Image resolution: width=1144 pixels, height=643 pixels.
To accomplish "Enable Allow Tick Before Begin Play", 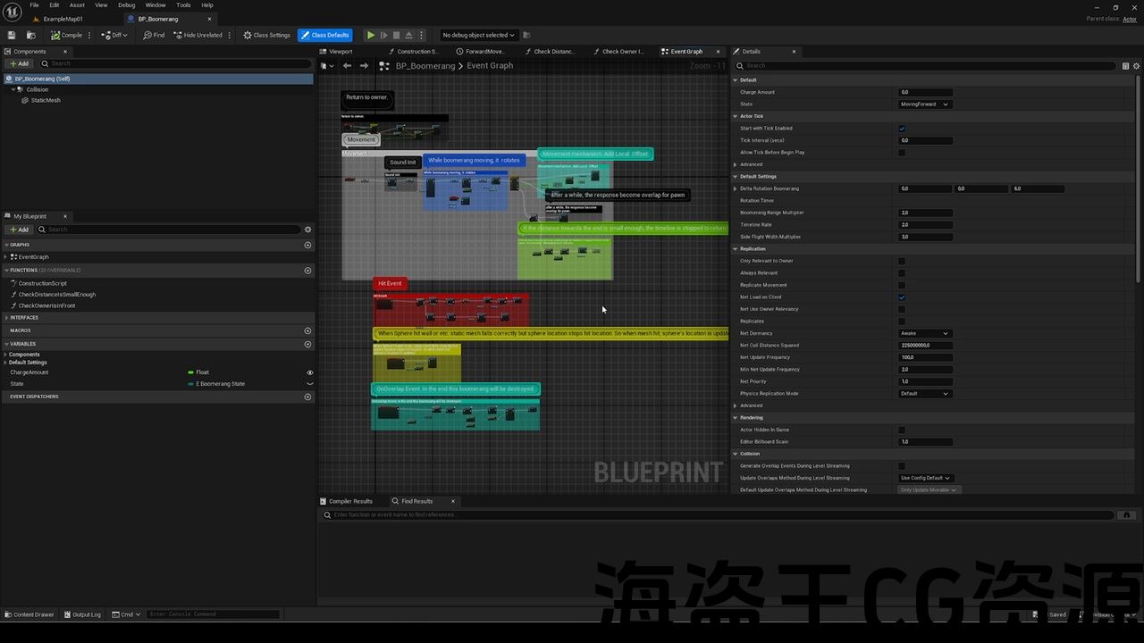I will [901, 153].
